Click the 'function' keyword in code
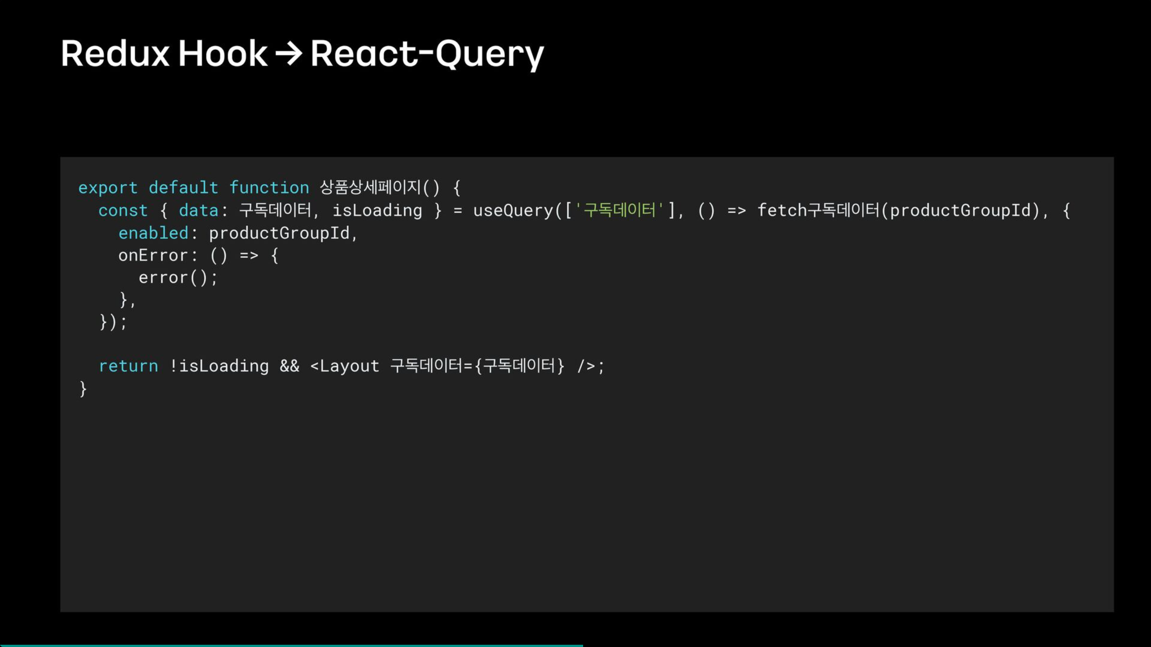 point(269,188)
